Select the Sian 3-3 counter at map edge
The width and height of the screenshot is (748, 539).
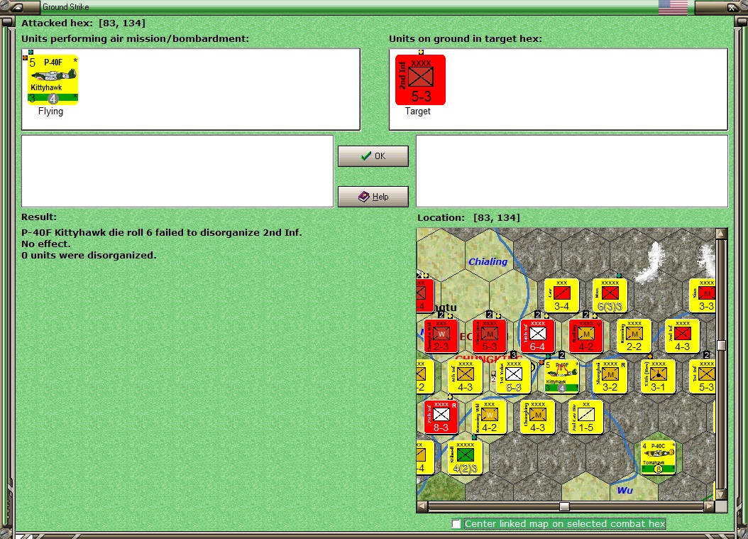click(x=702, y=296)
